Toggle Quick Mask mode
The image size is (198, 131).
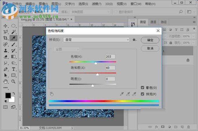pyautogui.click(x=5, y=107)
